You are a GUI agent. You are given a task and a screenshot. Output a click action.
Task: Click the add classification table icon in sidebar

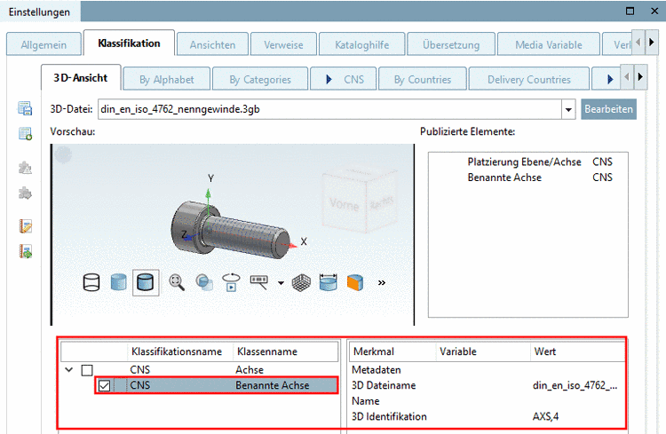coord(25,134)
